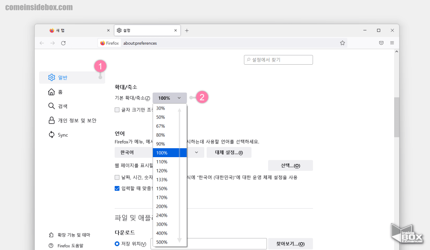Choose 200% zoom option

[x=169, y=206]
